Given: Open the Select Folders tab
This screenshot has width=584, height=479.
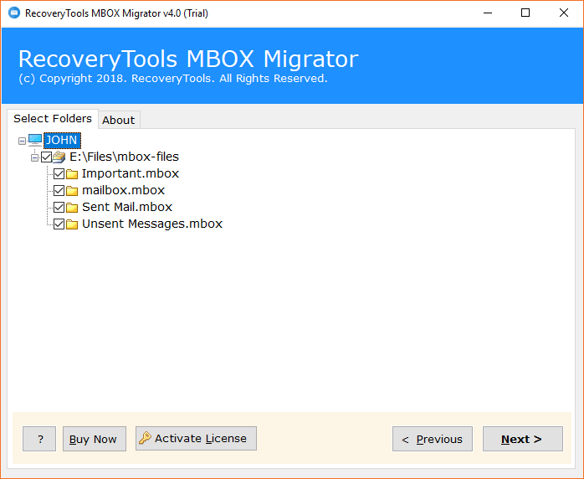Looking at the screenshot, I should point(53,119).
